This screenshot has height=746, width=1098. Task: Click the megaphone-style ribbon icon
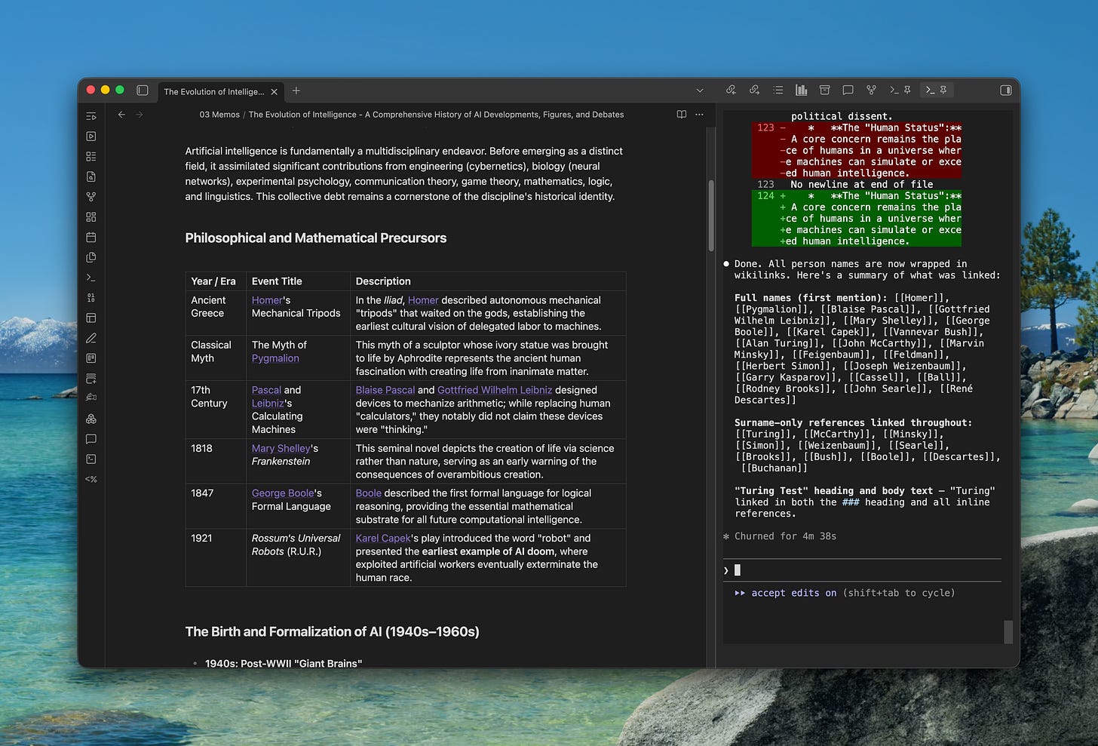pyautogui.click(x=91, y=398)
